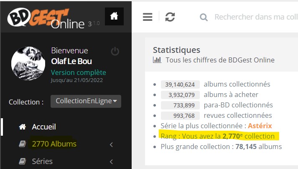Viewport: 298px width, 169px height.
Task: Click Tous les chiffres de BDGest Online
Action: click(220, 60)
